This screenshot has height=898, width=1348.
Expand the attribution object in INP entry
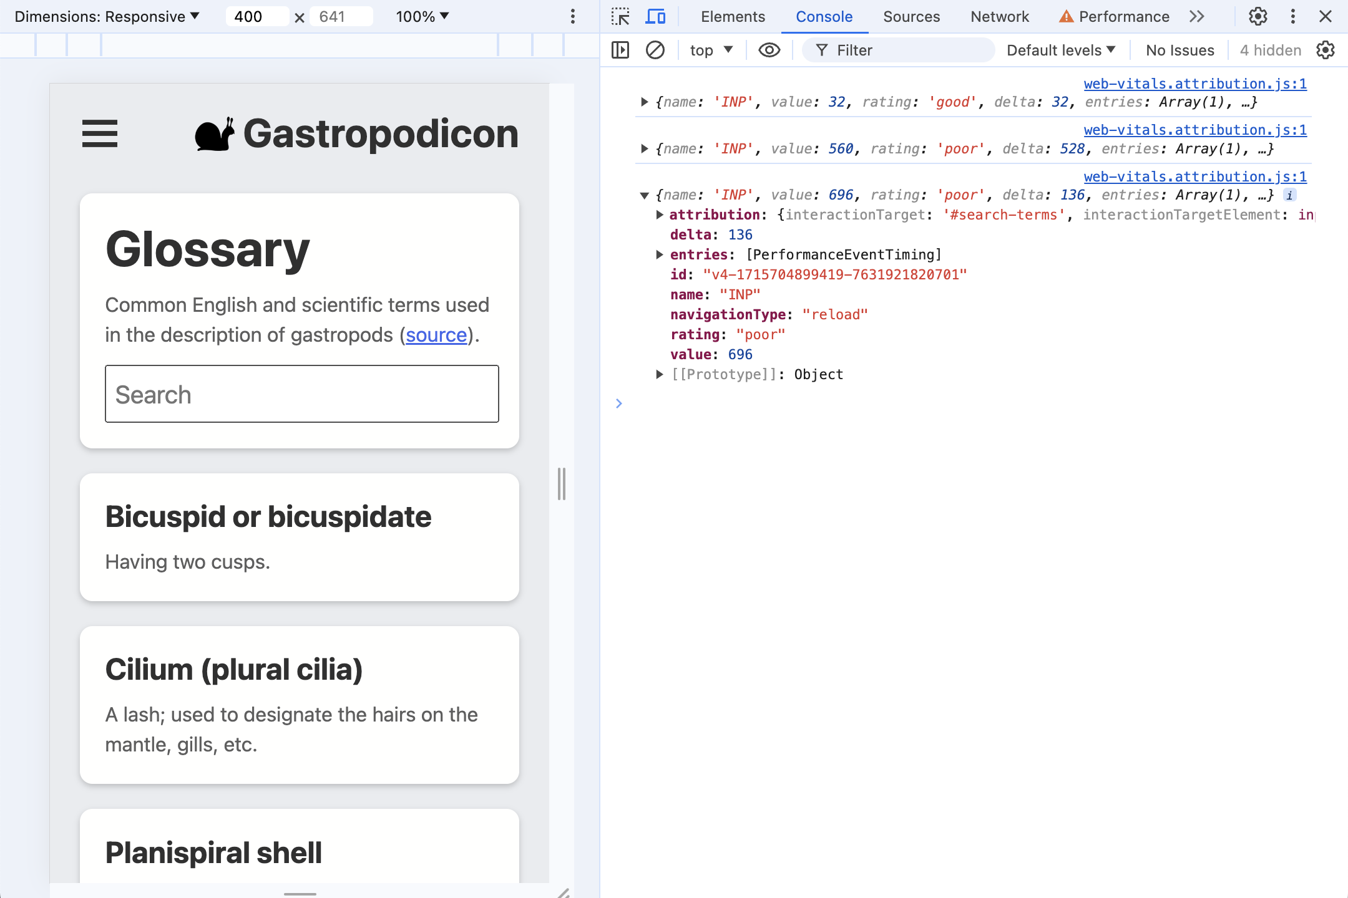(659, 213)
